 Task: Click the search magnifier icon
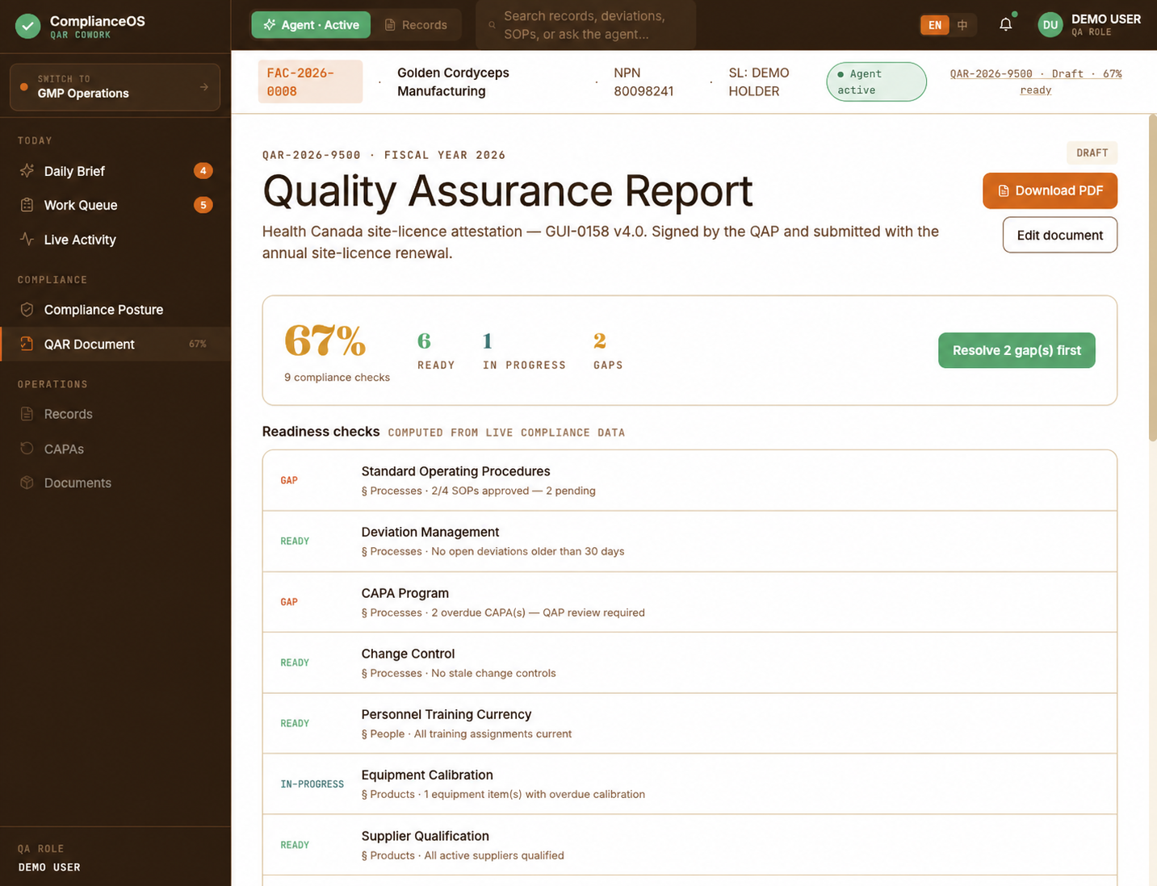pos(492,25)
